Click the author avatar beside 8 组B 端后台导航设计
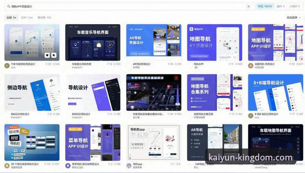This screenshot has height=173, width=305. pyautogui.click(x=251, y=116)
